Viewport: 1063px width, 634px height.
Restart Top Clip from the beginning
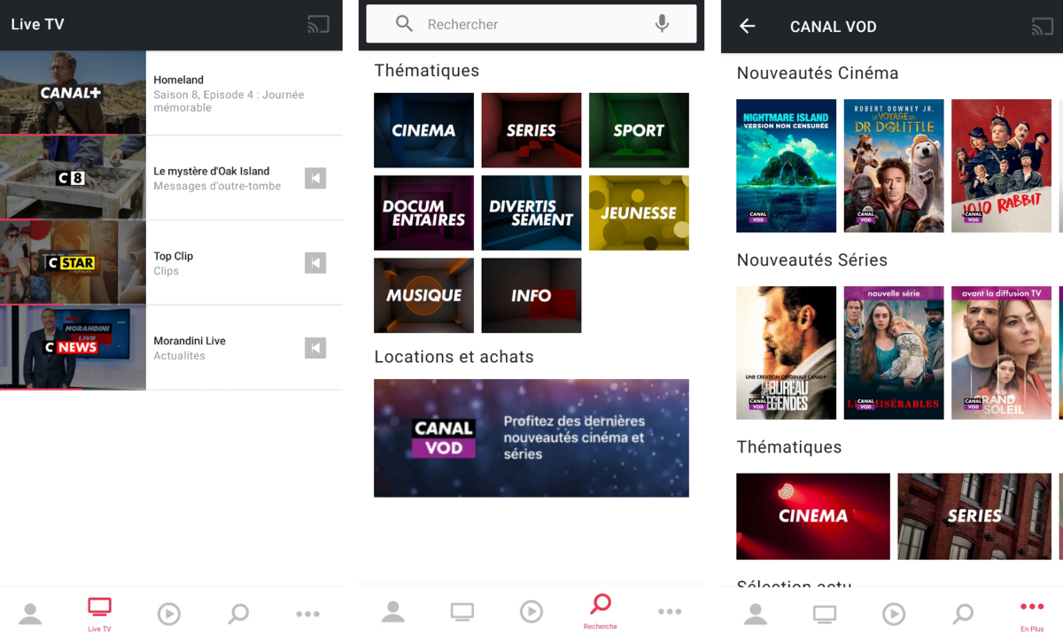pos(315,263)
